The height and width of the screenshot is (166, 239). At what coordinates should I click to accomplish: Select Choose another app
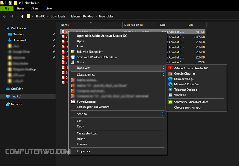click(187, 107)
